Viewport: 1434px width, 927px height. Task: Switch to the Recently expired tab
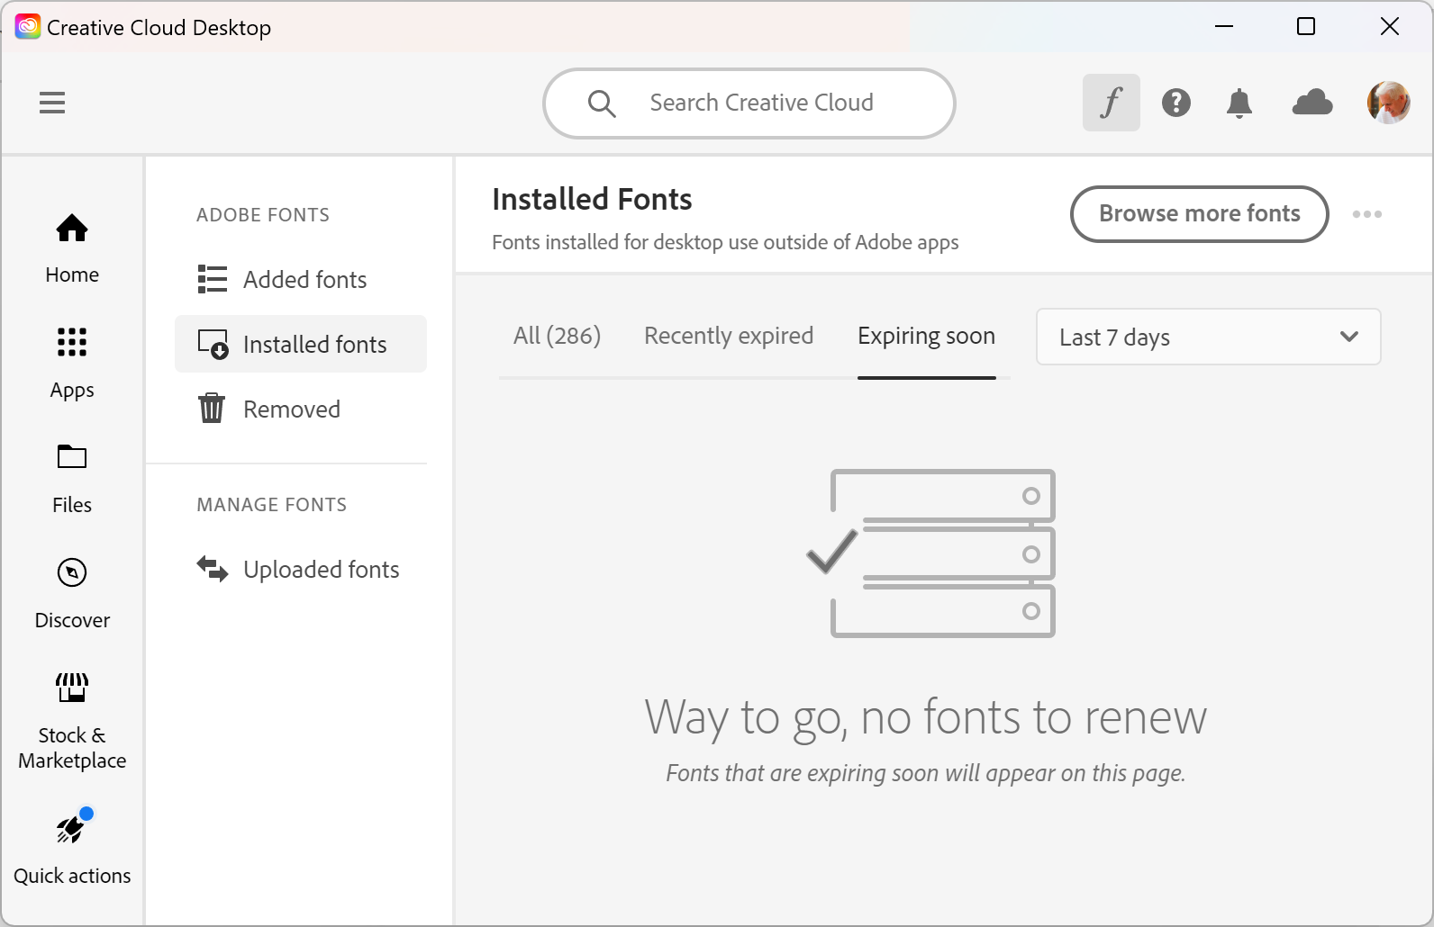click(x=729, y=336)
